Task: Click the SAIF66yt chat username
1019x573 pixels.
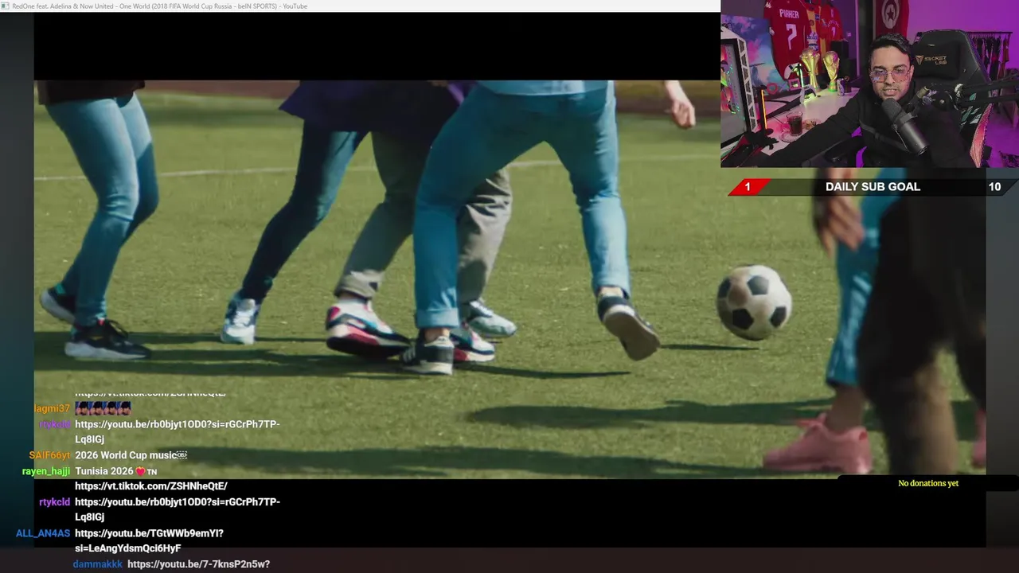Action: 49,455
